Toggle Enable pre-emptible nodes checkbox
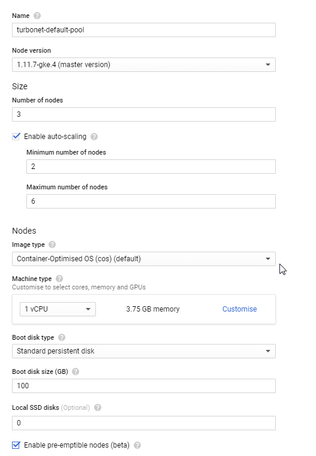 pos(16,445)
